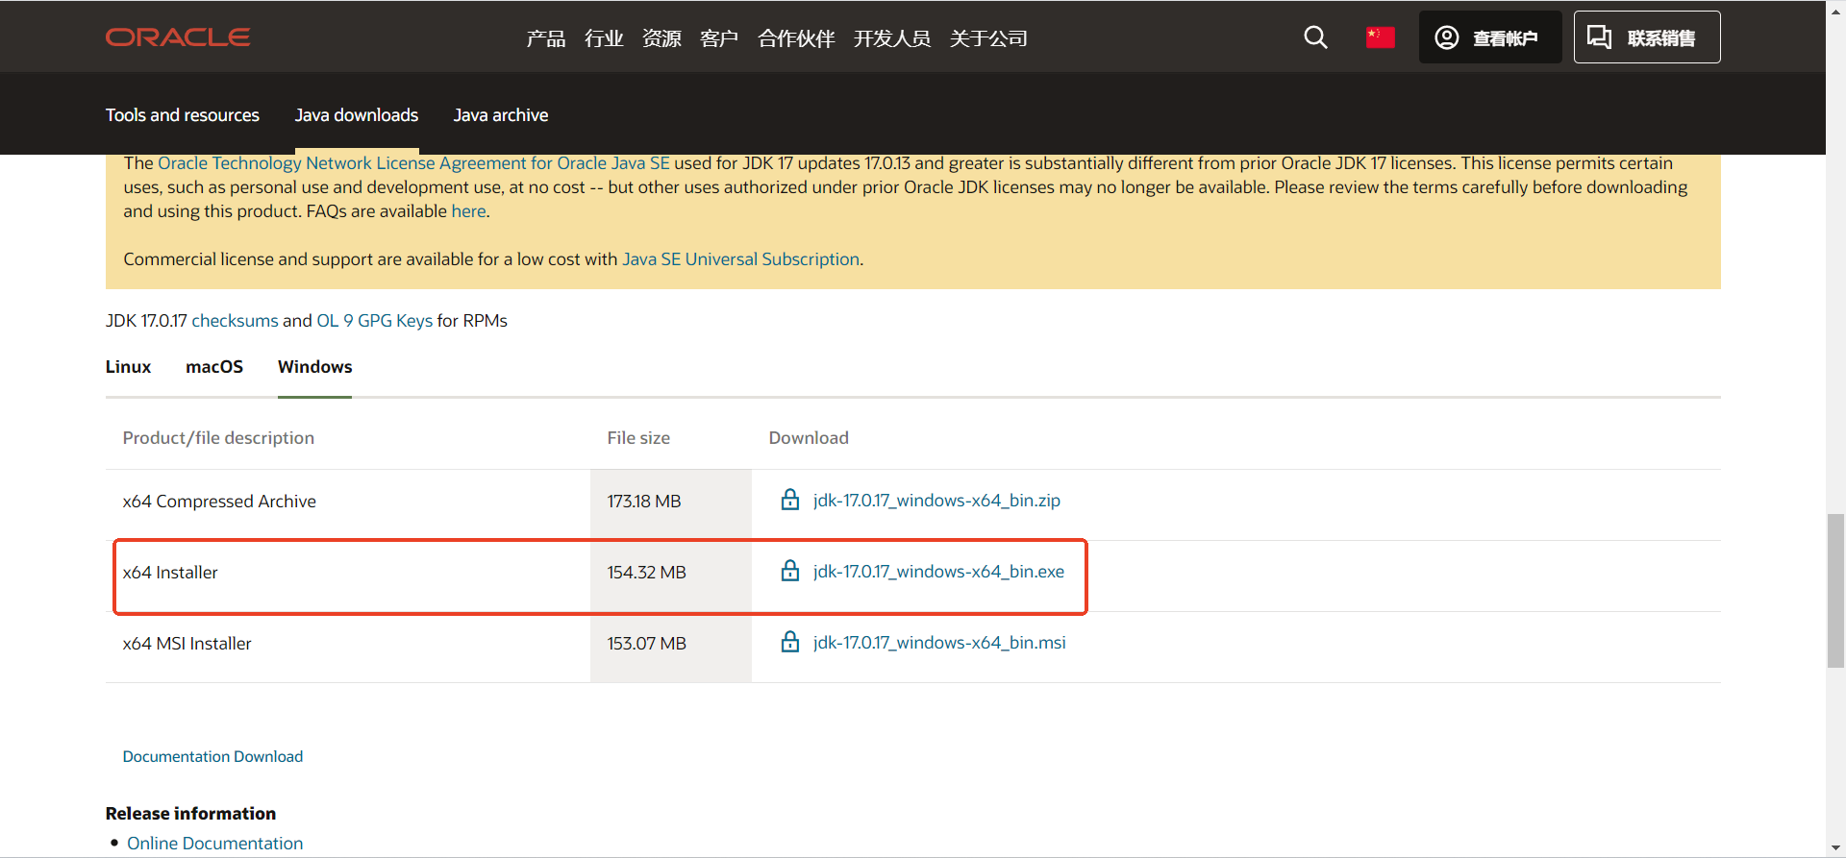This screenshot has height=858, width=1846.
Task: Select the Java downloads tab
Action: 357,115
